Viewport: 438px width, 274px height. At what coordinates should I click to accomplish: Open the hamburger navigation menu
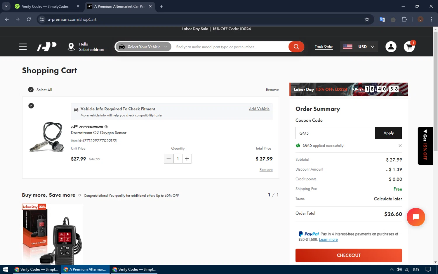[x=23, y=47]
